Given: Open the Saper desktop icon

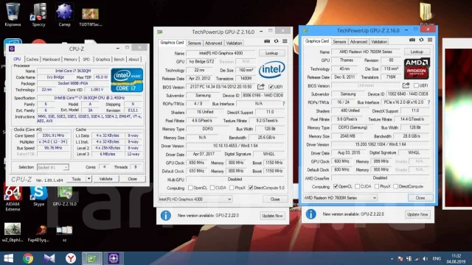Looking at the screenshot, I should click(64, 15).
